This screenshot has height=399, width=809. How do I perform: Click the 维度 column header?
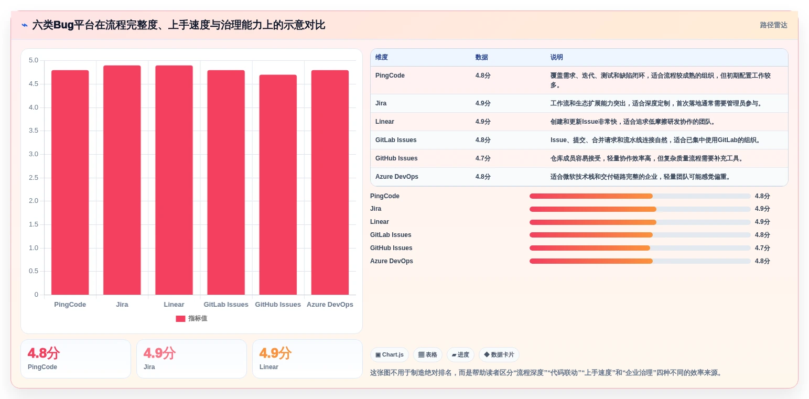tap(382, 58)
